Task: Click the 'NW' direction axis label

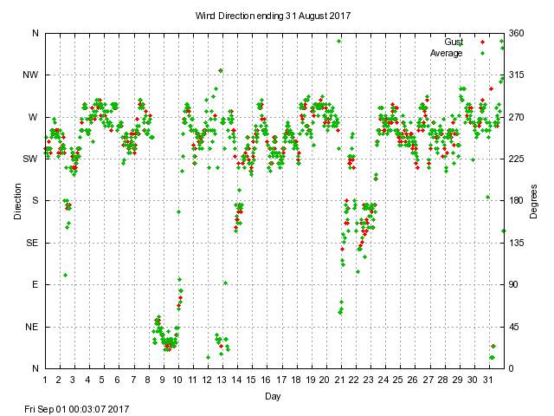Action: point(30,75)
